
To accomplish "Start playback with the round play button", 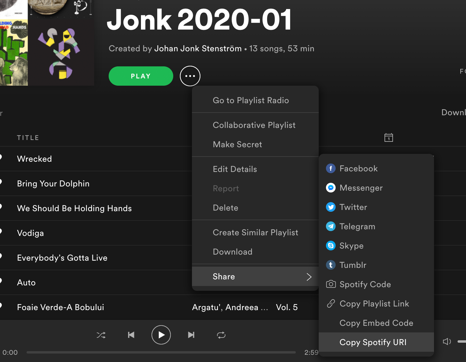I will [161, 335].
